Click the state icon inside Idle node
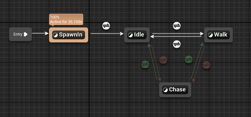Screen dimensions: 251x117 (130, 35)
